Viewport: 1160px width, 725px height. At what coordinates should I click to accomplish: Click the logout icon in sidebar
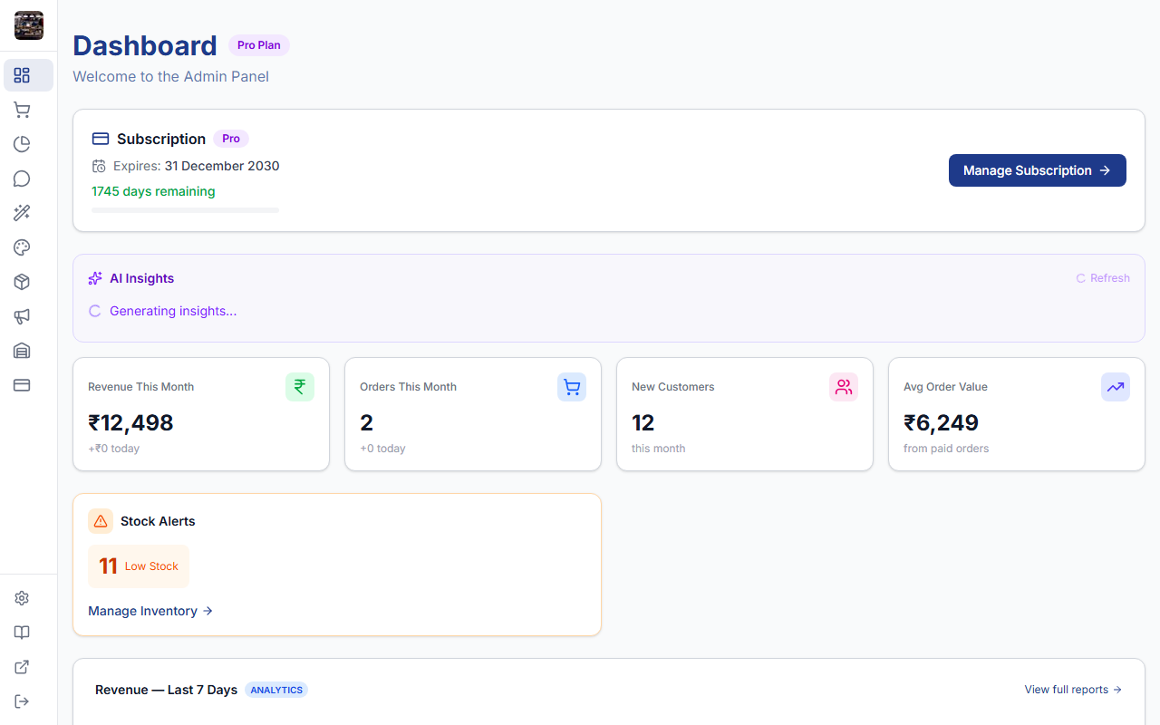click(22, 701)
